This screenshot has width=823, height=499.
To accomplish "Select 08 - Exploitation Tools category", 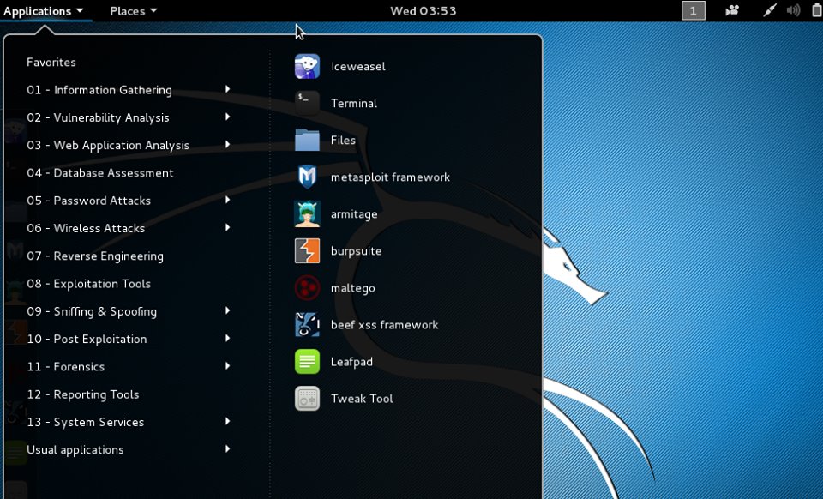I will pyautogui.click(x=88, y=284).
